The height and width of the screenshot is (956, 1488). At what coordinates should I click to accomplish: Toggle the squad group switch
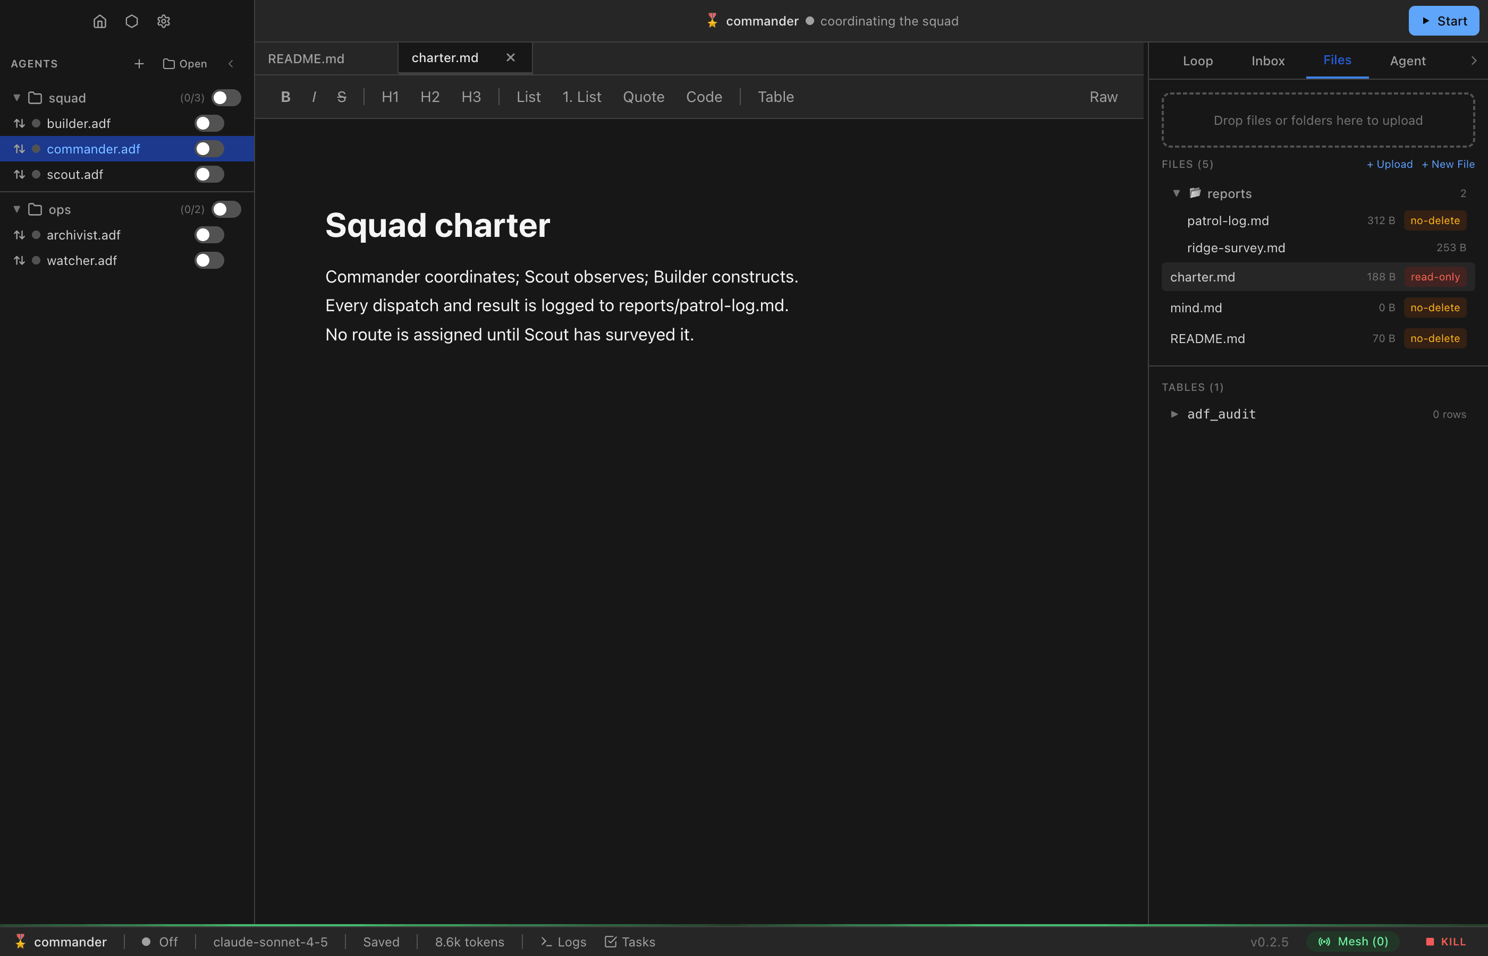tap(226, 98)
